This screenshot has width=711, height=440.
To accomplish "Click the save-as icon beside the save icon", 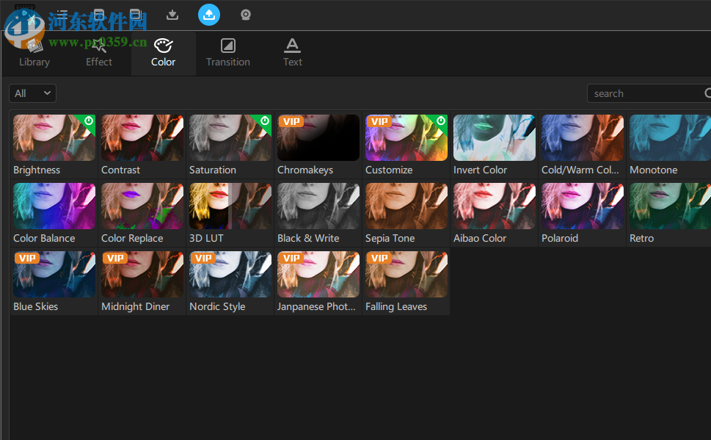I will click(x=135, y=15).
